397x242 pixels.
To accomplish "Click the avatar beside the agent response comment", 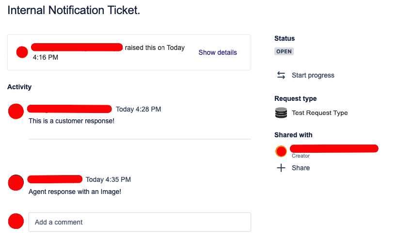I will click(16, 182).
